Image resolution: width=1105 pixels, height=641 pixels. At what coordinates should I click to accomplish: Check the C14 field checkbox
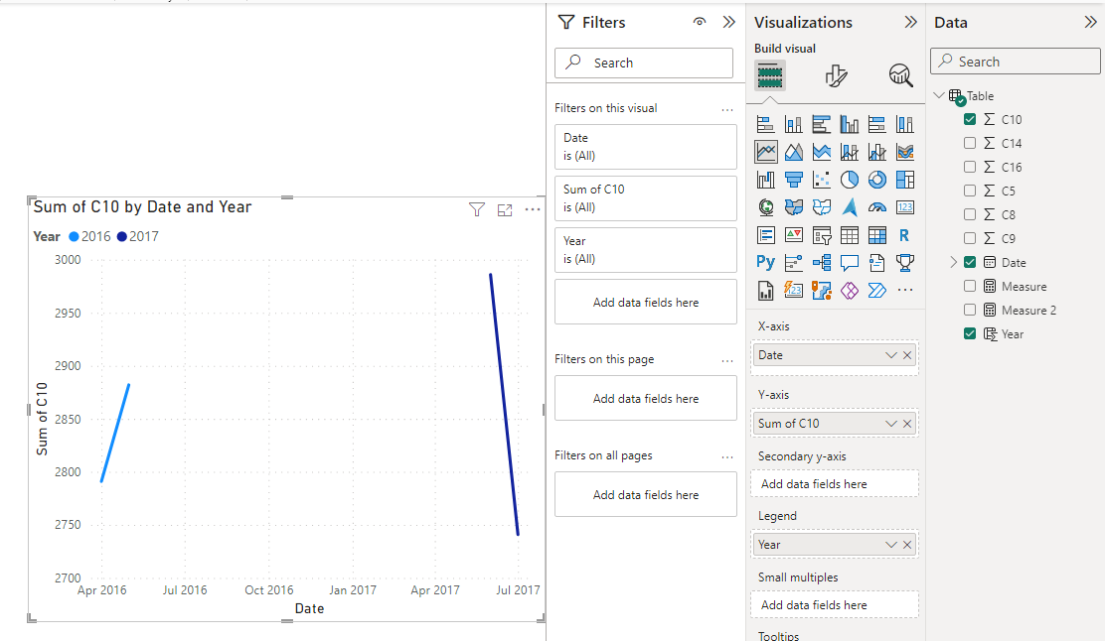tap(970, 143)
